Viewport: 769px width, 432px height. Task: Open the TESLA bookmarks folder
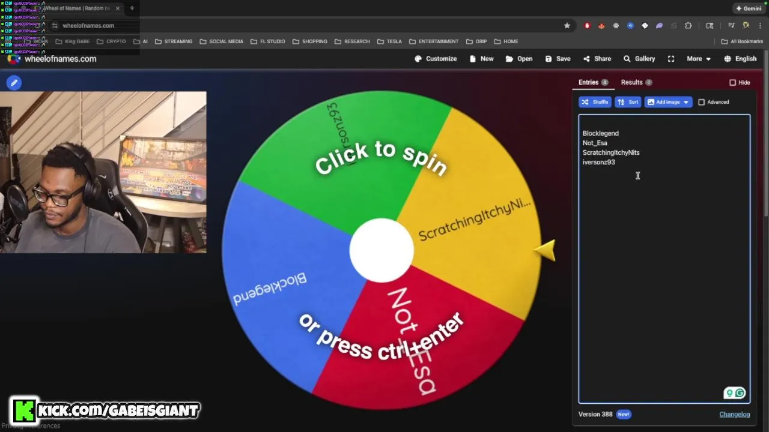389,41
